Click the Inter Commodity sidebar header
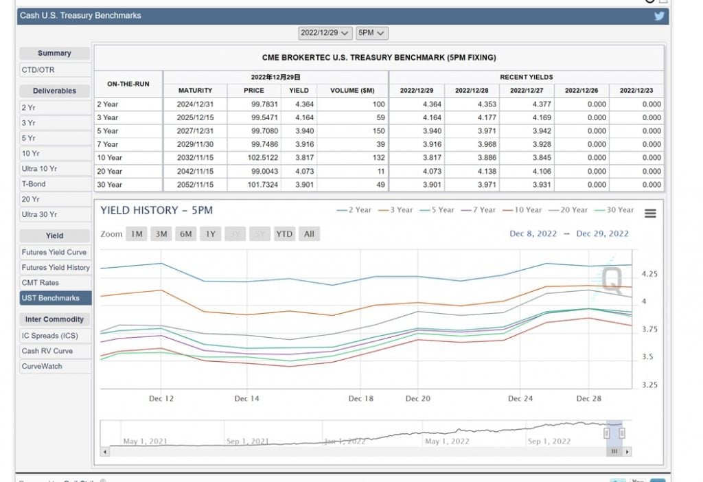The height and width of the screenshot is (482, 703). (x=55, y=319)
